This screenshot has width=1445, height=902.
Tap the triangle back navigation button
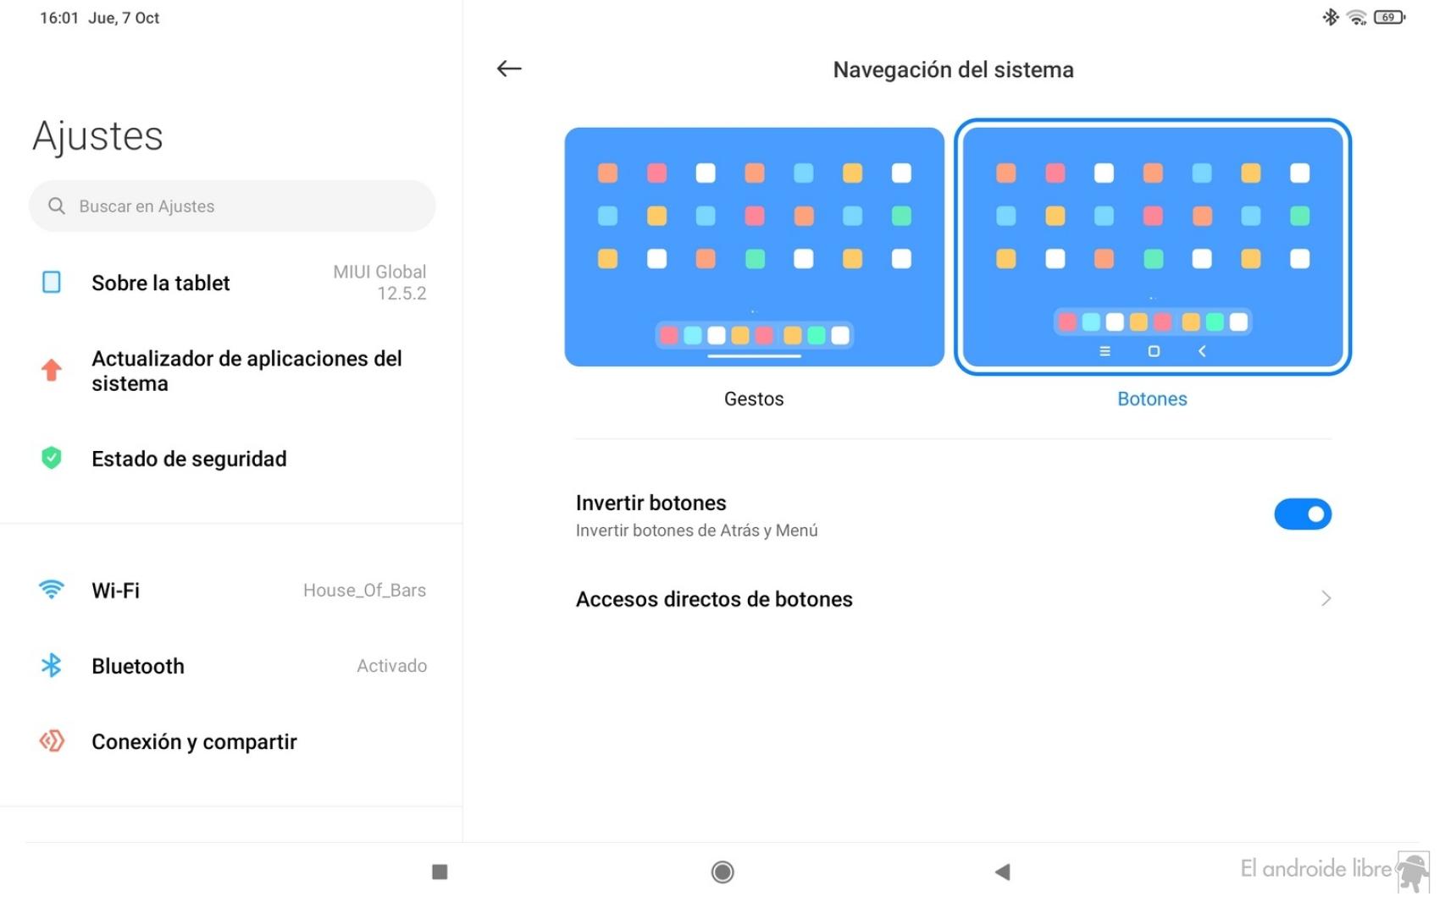pos(1003,872)
